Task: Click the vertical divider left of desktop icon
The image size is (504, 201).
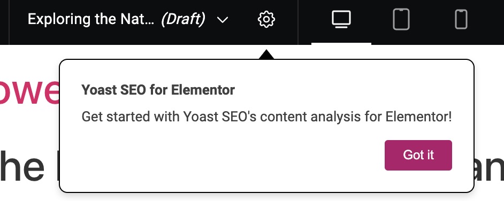Action: pos(298,22)
